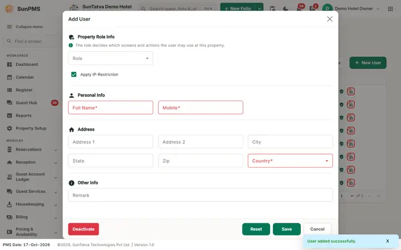Click the New User button
Viewport: 401px width, 250px height.
coord(368,63)
